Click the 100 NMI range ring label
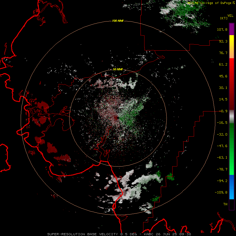The image size is (236, 236). 118,21
